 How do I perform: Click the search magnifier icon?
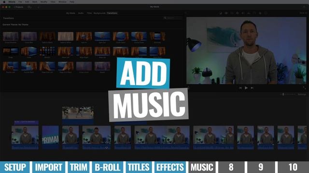click(x=165, y=18)
